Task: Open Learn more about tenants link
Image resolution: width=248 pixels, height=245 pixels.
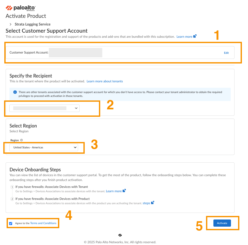Action: [105, 81]
